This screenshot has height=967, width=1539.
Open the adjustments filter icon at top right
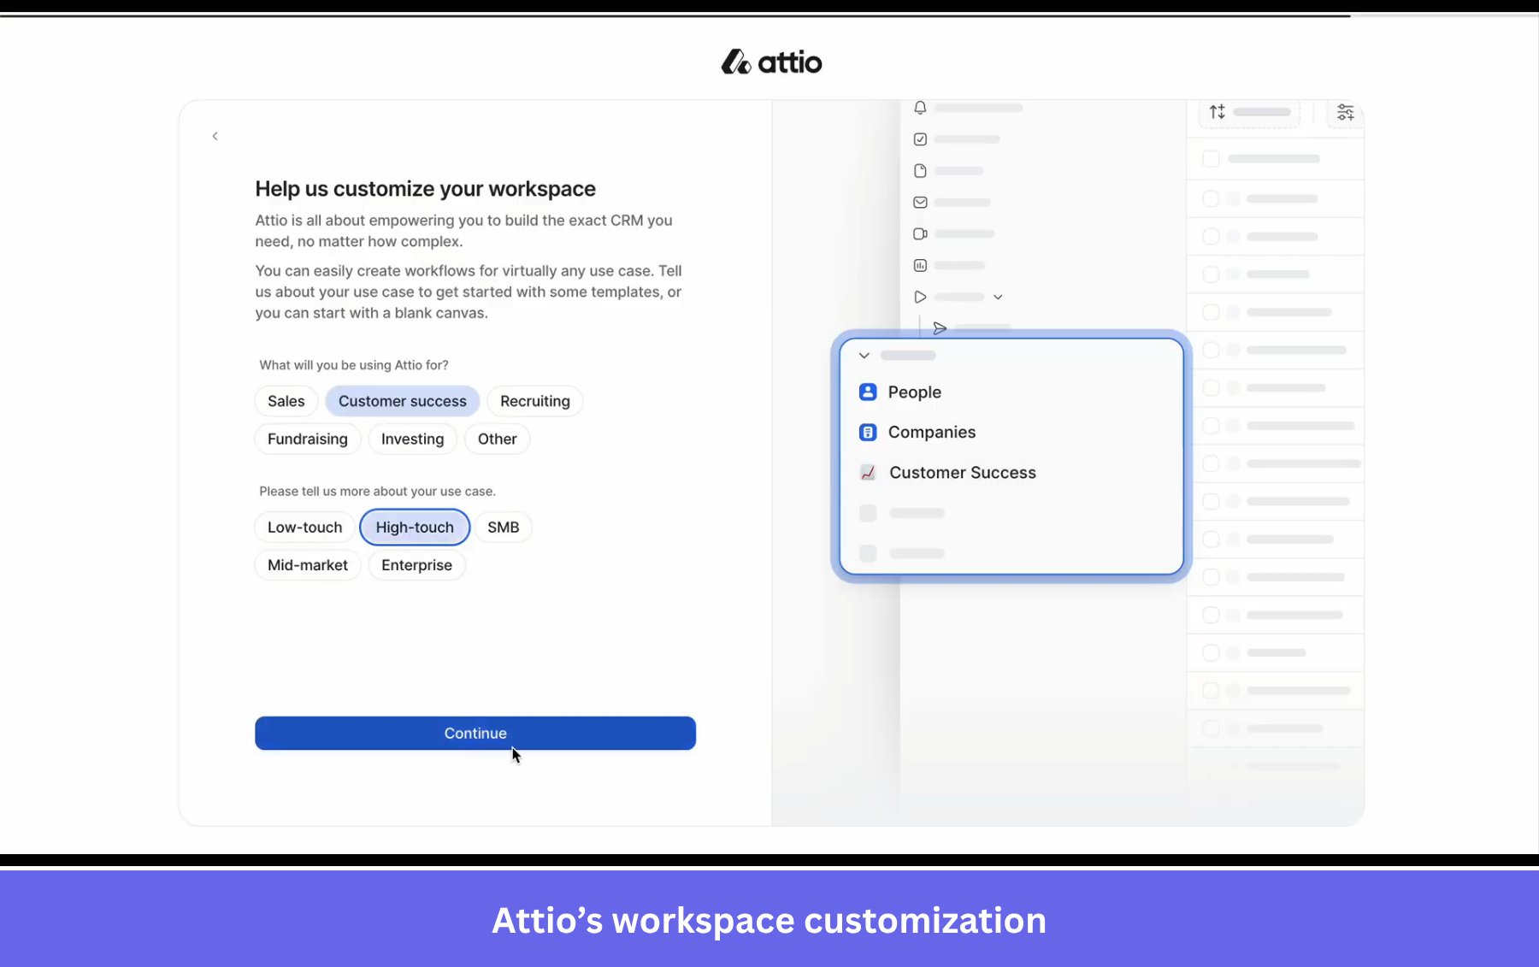[x=1344, y=112]
